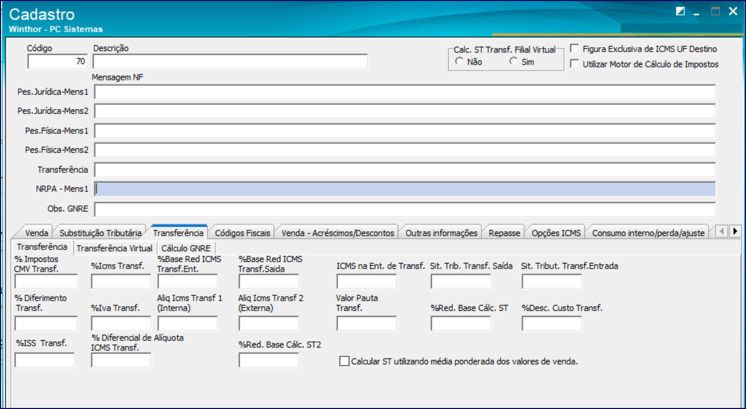The image size is (746, 409).
Task: Focus the Pes.Jurídica-Mens1 field
Action: (405, 92)
